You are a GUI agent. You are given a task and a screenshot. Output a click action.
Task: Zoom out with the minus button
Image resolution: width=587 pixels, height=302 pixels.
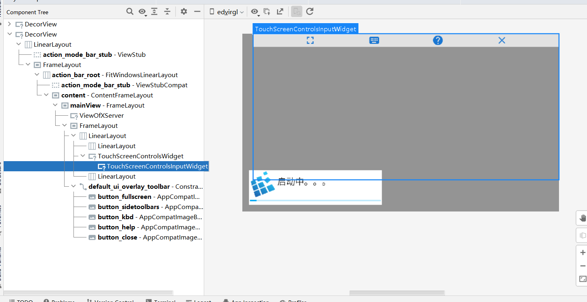tap(583, 266)
